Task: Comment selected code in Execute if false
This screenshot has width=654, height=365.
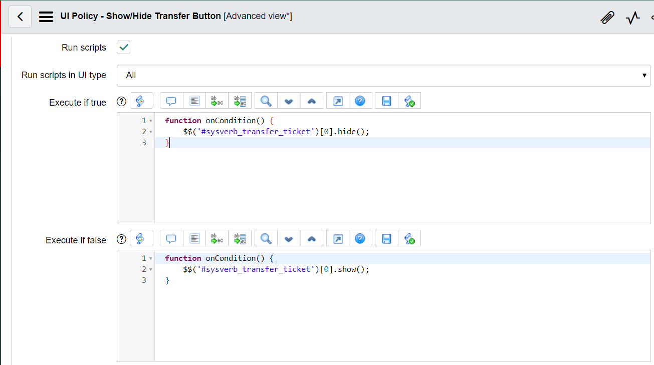Action: click(171, 238)
